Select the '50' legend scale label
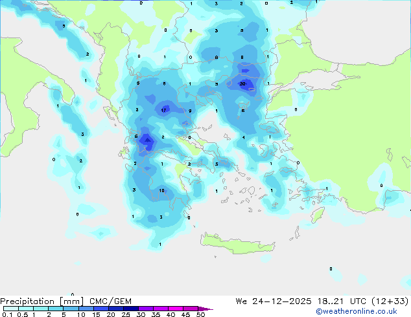 (x=200, y=314)
